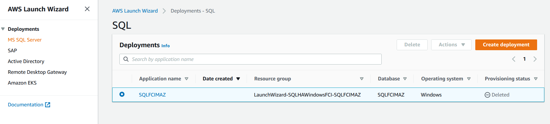
Task: Click the Deployments - SQL breadcrumb text
Action: coord(193,11)
